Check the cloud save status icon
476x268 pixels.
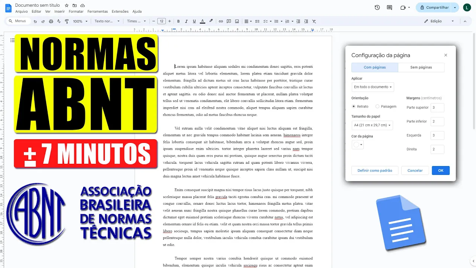83,6
